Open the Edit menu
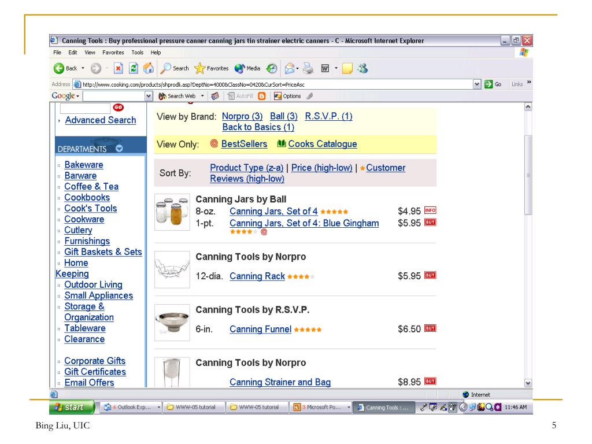The image size is (592, 444). click(x=73, y=53)
